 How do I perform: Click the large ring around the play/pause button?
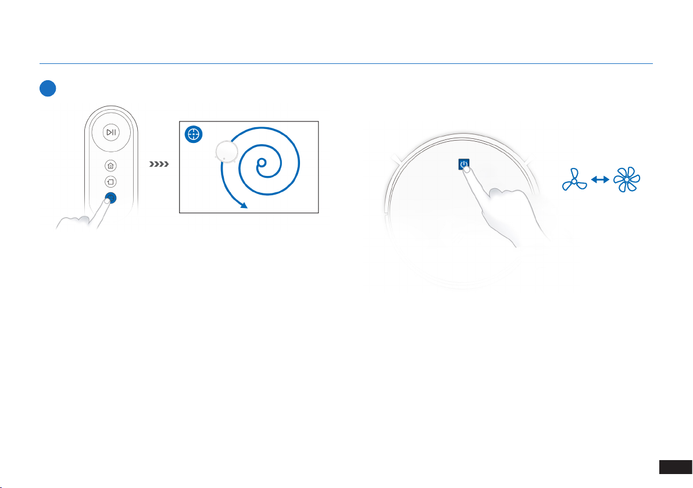(x=111, y=132)
